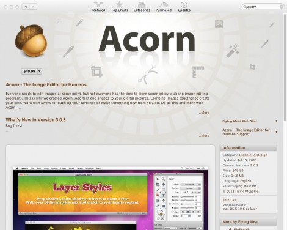Open the Top Charts star icon
Screen dimensions: 287x230
pyautogui.click(x=119, y=4)
